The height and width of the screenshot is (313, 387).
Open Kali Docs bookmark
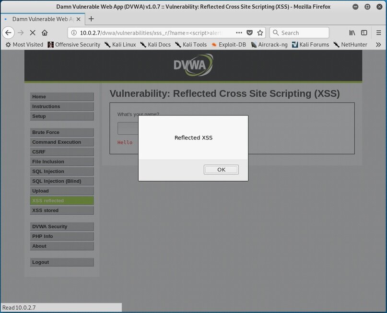155,45
